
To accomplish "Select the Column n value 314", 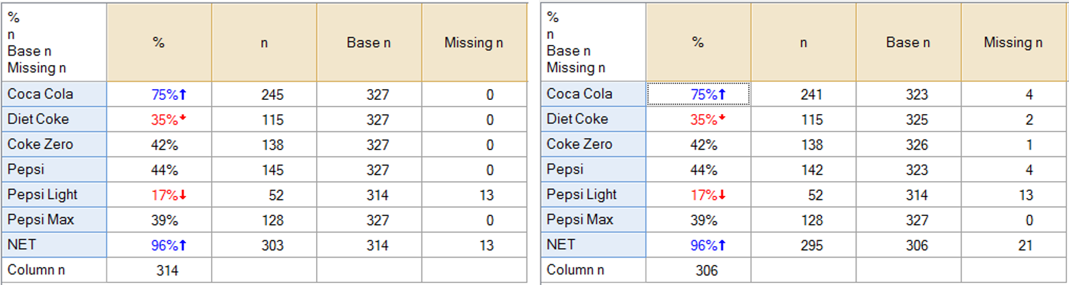I will pyautogui.click(x=167, y=270).
